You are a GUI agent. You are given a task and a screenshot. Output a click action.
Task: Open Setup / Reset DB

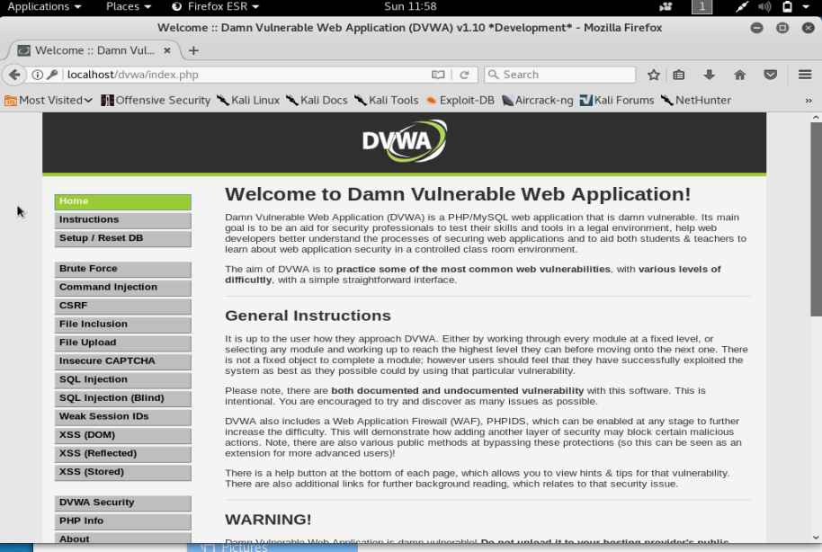122,238
